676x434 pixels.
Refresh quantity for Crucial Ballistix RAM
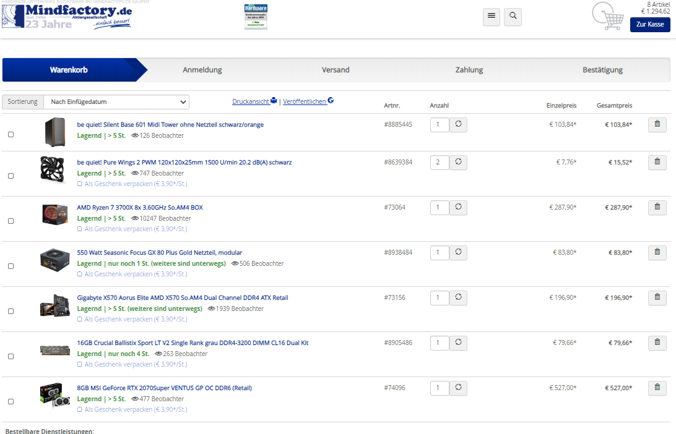coord(458,343)
